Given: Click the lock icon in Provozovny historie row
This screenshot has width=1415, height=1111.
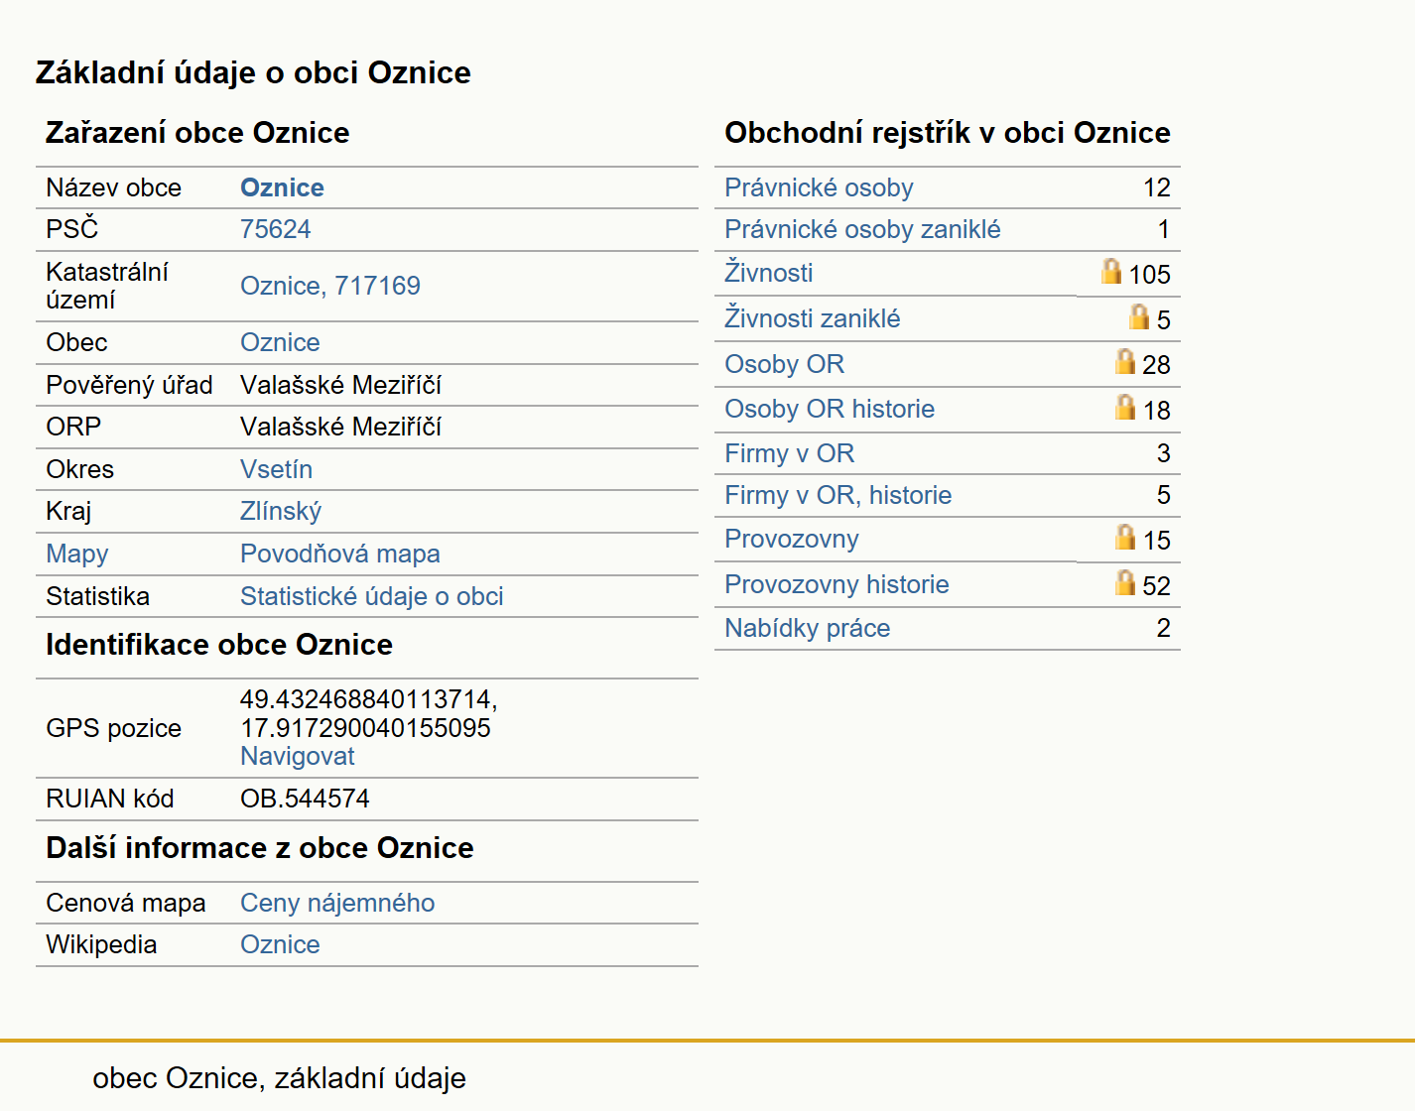Looking at the screenshot, I should pos(1125,582).
